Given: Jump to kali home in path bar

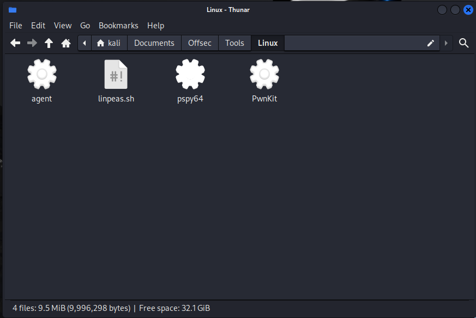Looking at the screenshot, I should (109, 43).
